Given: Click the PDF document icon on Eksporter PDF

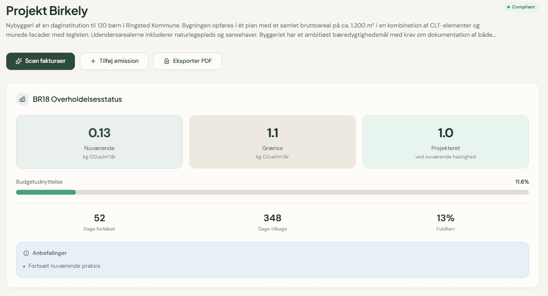Looking at the screenshot, I should pyautogui.click(x=166, y=61).
